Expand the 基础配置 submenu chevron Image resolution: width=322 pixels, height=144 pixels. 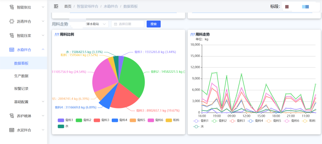point(43,101)
